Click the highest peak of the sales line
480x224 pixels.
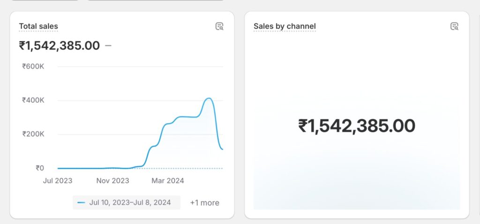(209, 98)
